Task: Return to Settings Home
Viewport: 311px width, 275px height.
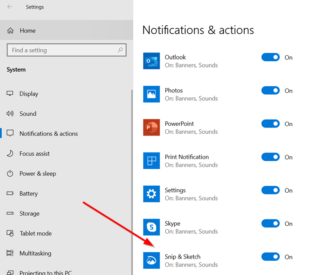Action: tap(27, 31)
